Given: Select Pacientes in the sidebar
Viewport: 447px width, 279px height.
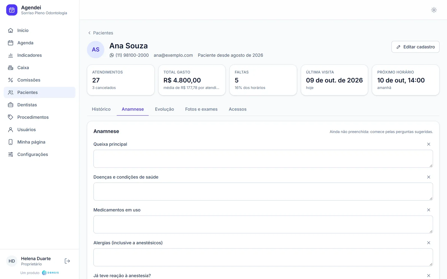Looking at the screenshot, I should pyautogui.click(x=40, y=92).
